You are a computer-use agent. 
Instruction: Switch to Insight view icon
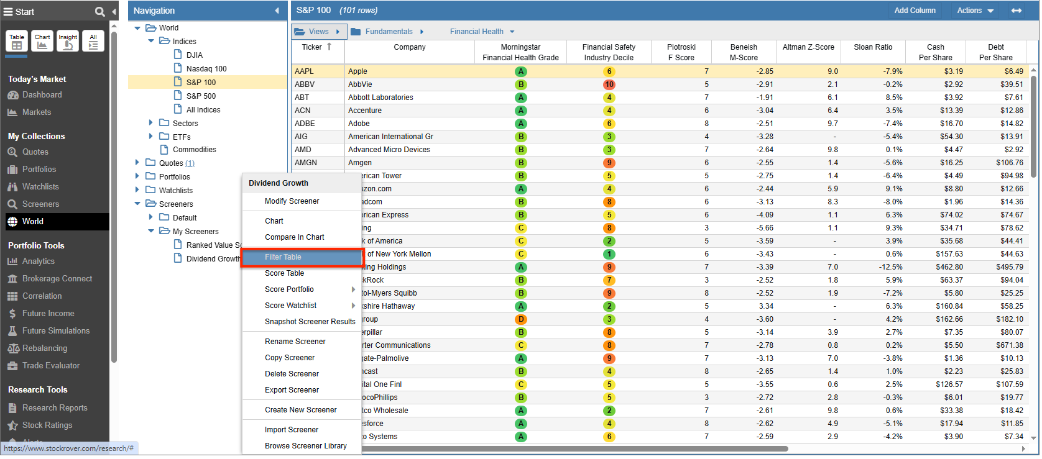click(68, 41)
